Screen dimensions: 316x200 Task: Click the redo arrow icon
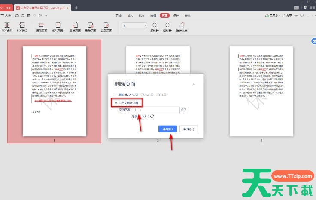pyautogui.click(x=40, y=15)
